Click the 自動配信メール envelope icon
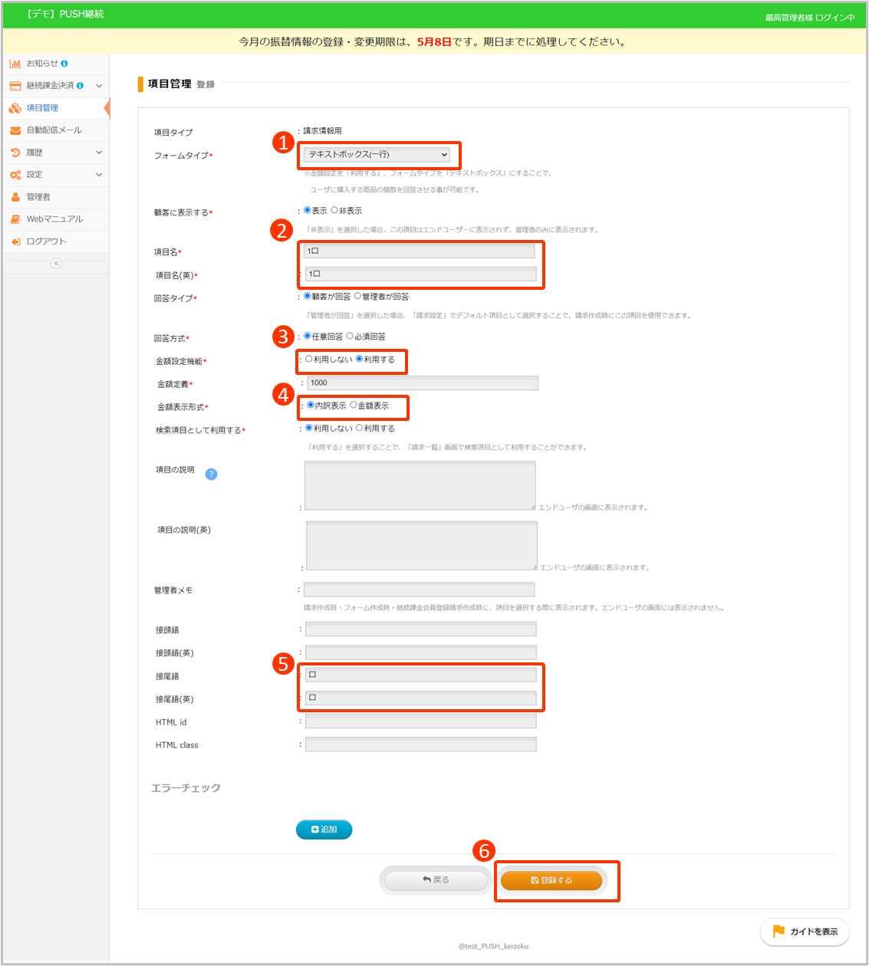Screen dimensions: 869x966 click(x=15, y=130)
